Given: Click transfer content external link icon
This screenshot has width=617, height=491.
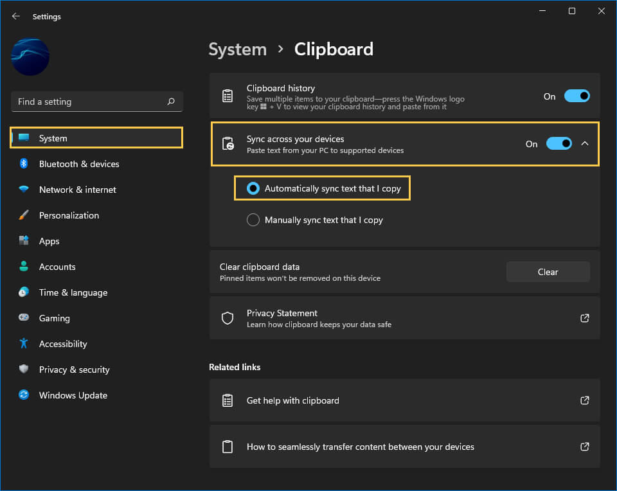Looking at the screenshot, I should pyautogui.click(x=585, y=447).
